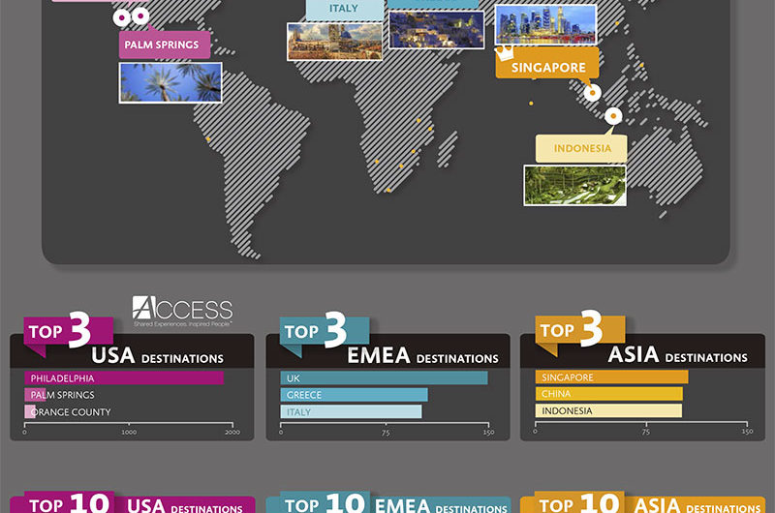
Task: Click the Orange County row in the USA chart
Action: pyautogui.click(x=71, y=412)
